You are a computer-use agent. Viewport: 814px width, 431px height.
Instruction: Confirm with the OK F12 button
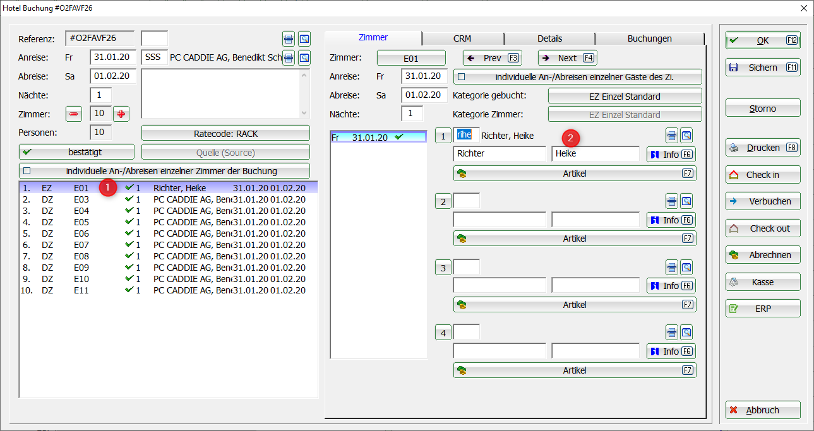[763, 40]
